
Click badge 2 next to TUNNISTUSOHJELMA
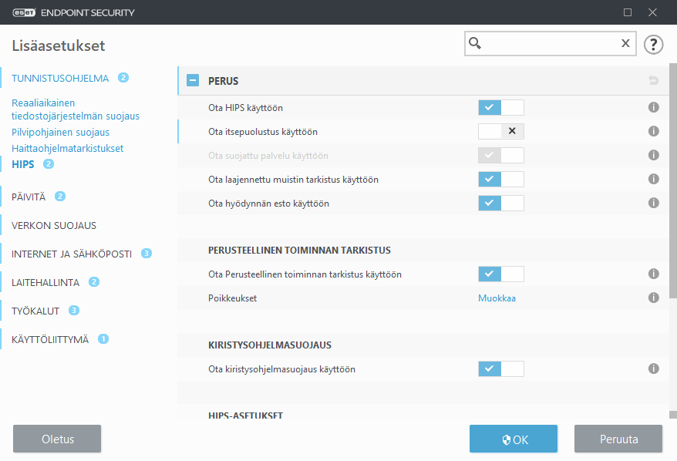coord(123,78)
